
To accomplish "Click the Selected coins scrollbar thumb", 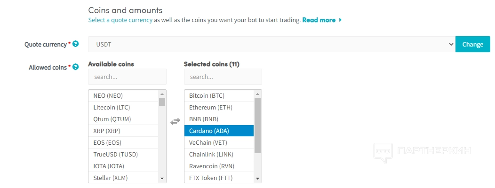I will coord(257,125).
